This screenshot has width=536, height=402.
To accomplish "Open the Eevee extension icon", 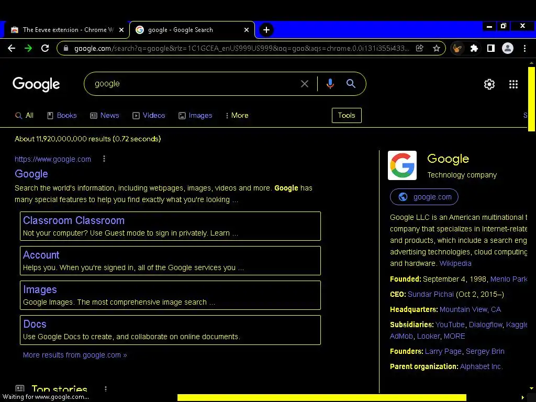I will pos(457,48).
